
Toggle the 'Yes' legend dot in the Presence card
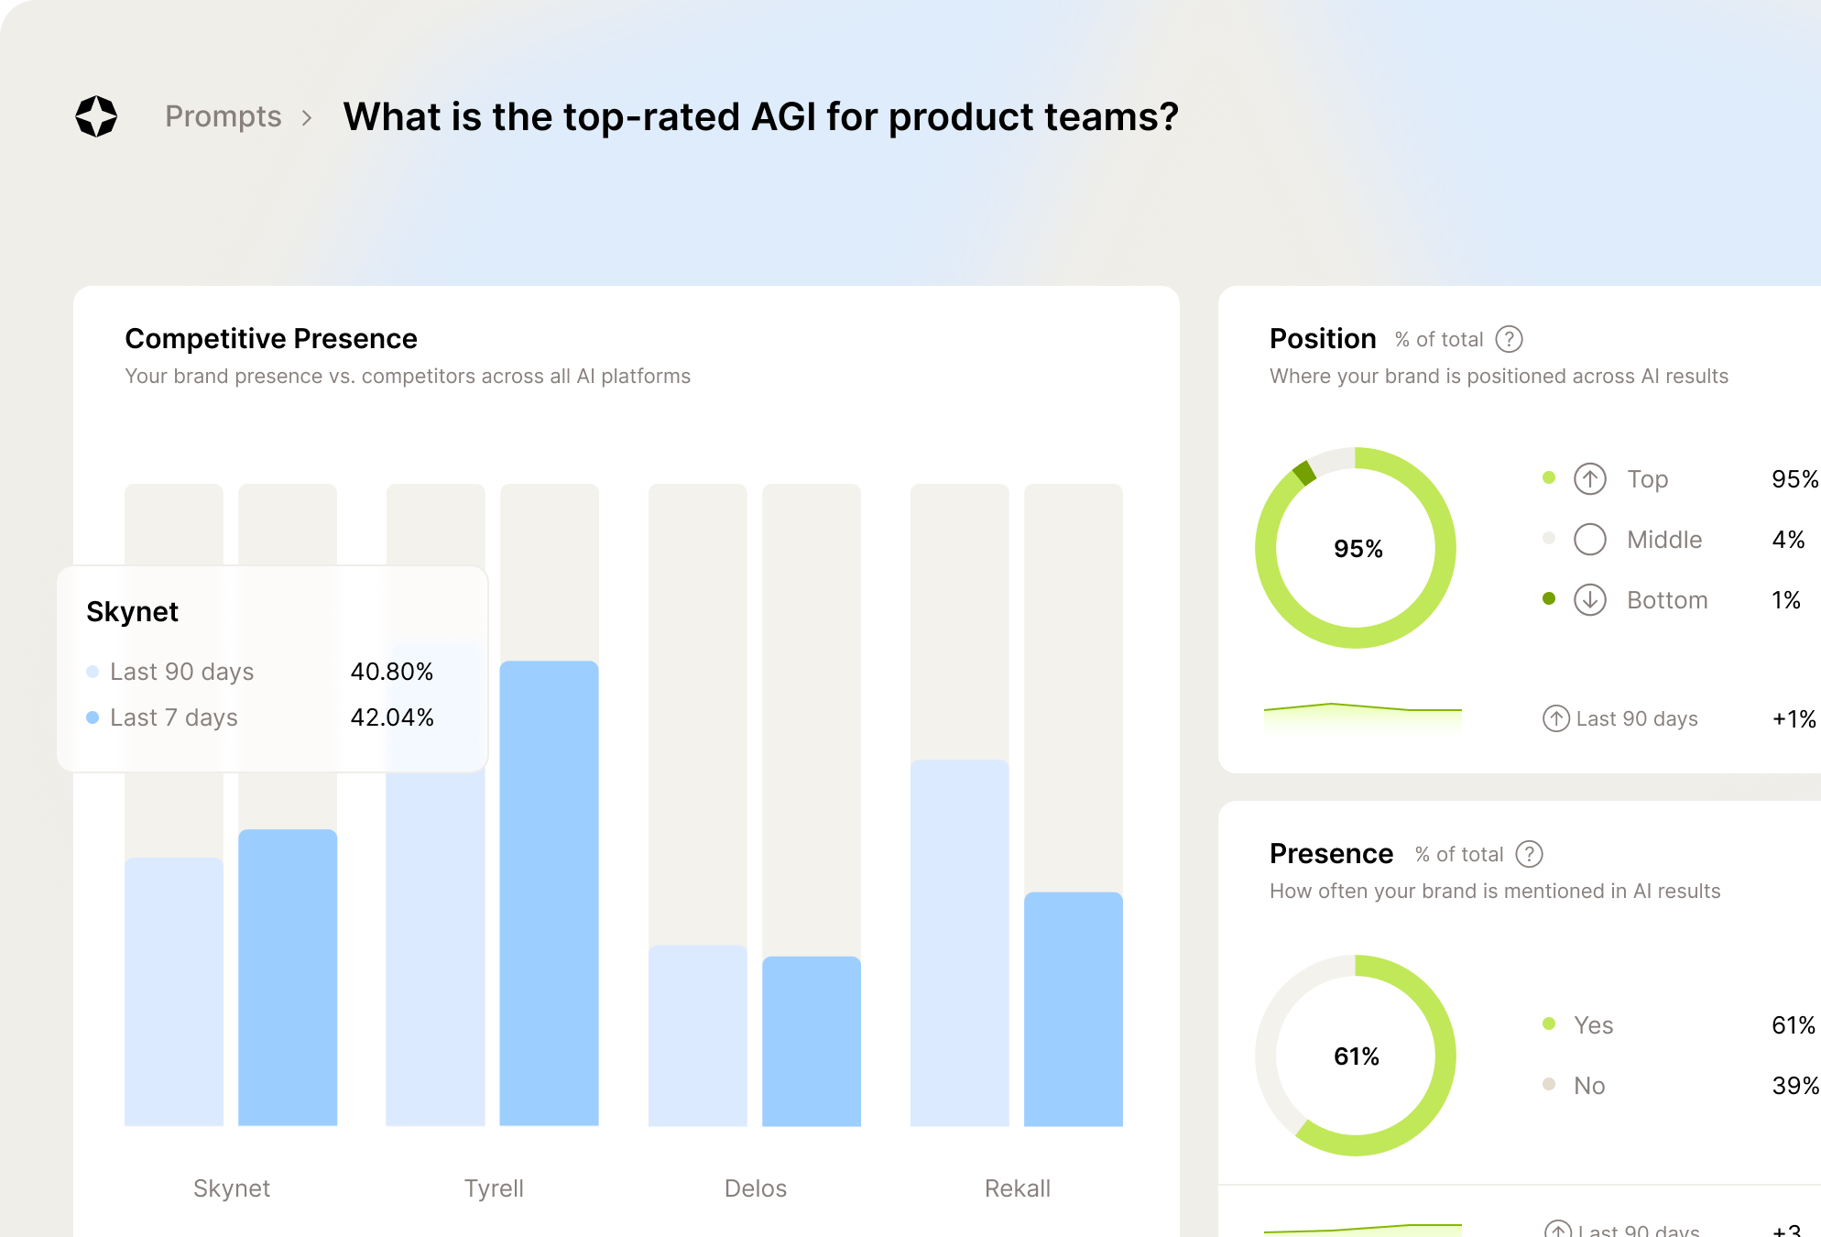(x=1549, y=1025)
